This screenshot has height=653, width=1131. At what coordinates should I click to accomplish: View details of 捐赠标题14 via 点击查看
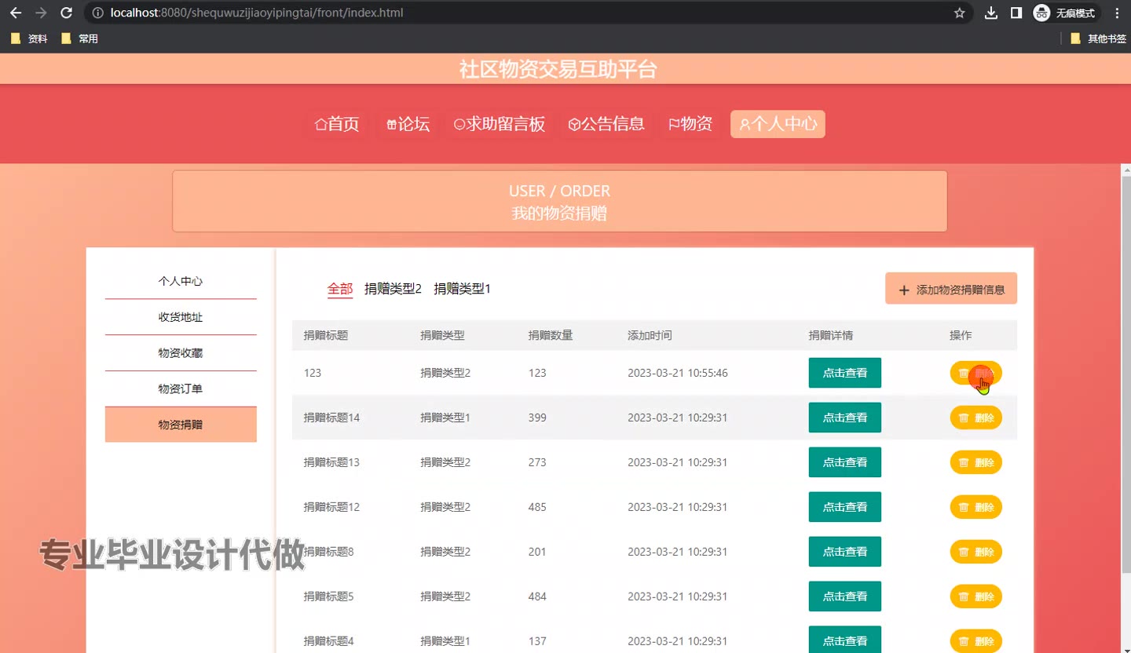point(844,418)
